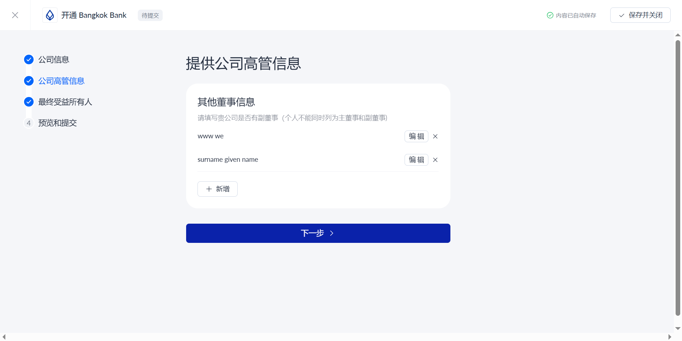This screenshot has width=682, height=341.
Task: Click the vertical scrollbar down arrow
Action: click(x=678, y=329)
